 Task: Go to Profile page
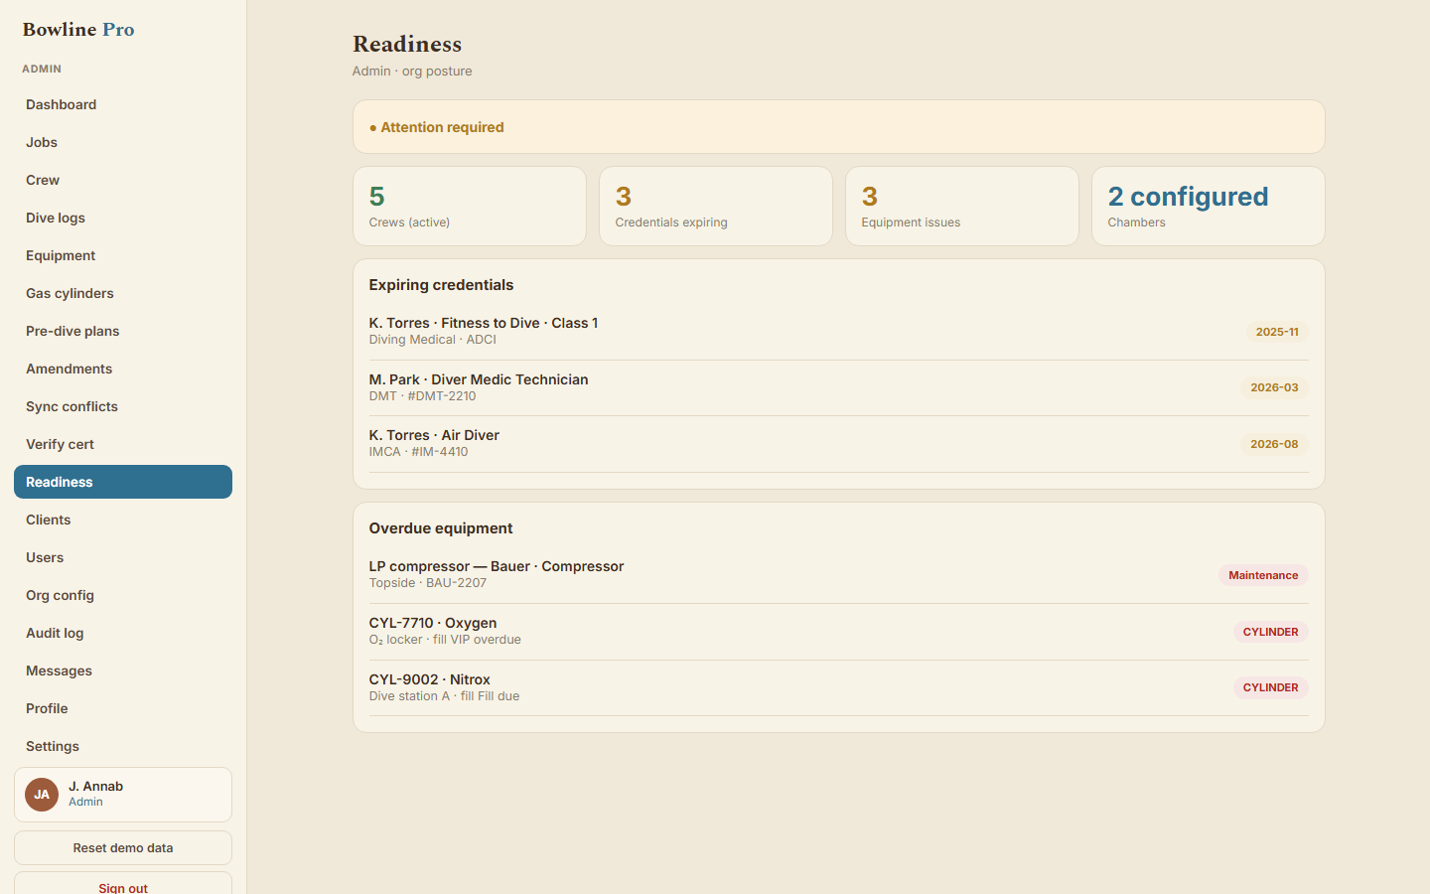point(123,708)
